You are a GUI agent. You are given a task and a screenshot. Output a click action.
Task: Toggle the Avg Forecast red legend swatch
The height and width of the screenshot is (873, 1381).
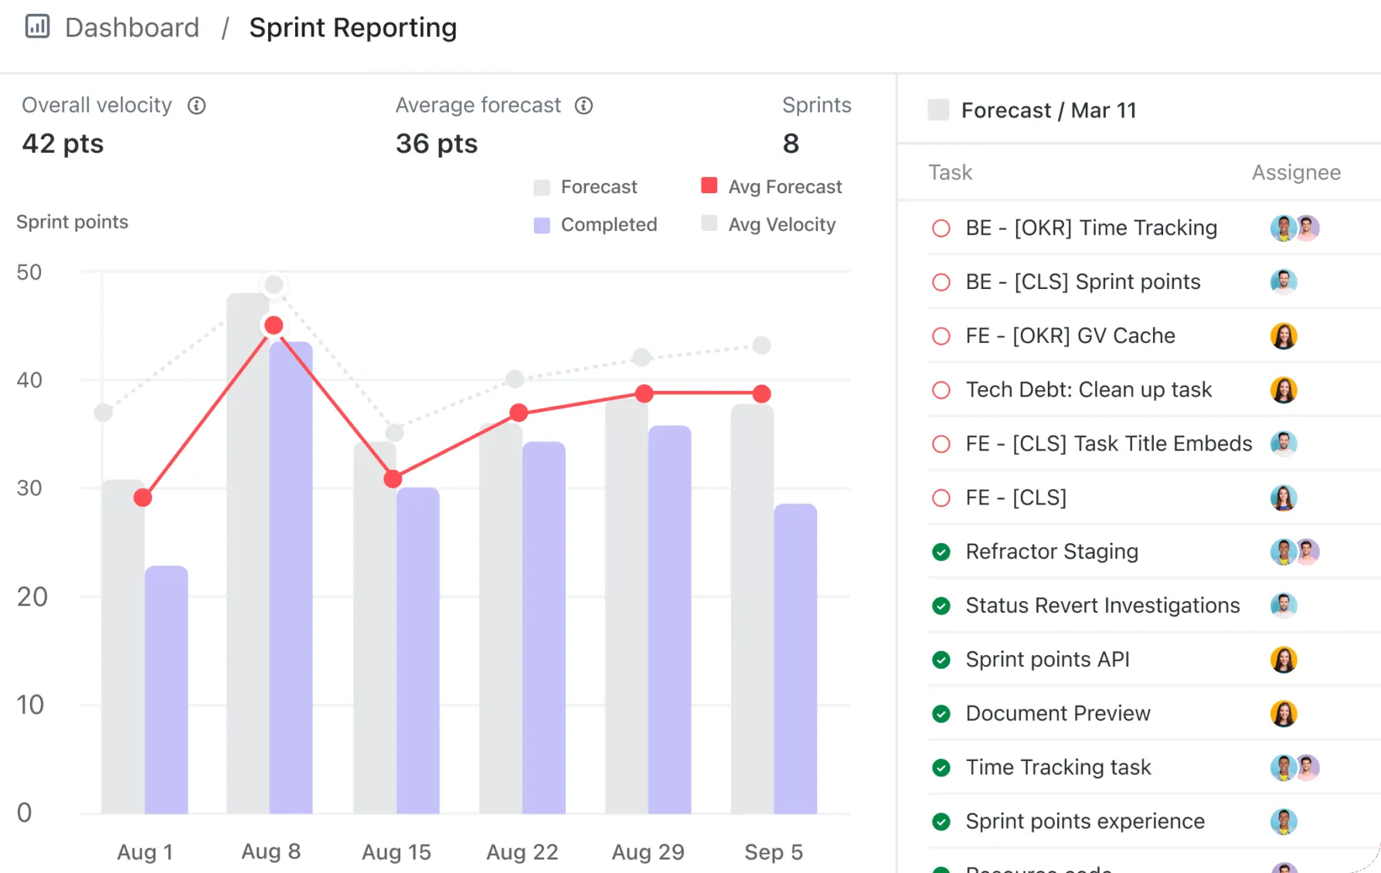(x=709, y=185)
